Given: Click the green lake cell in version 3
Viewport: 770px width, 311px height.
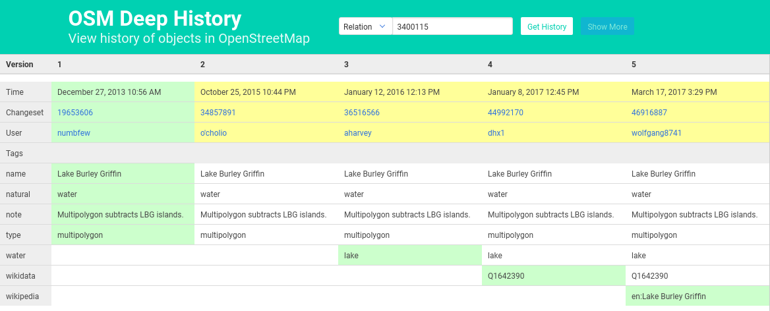Looking at the screenshot, I should 410,256.
